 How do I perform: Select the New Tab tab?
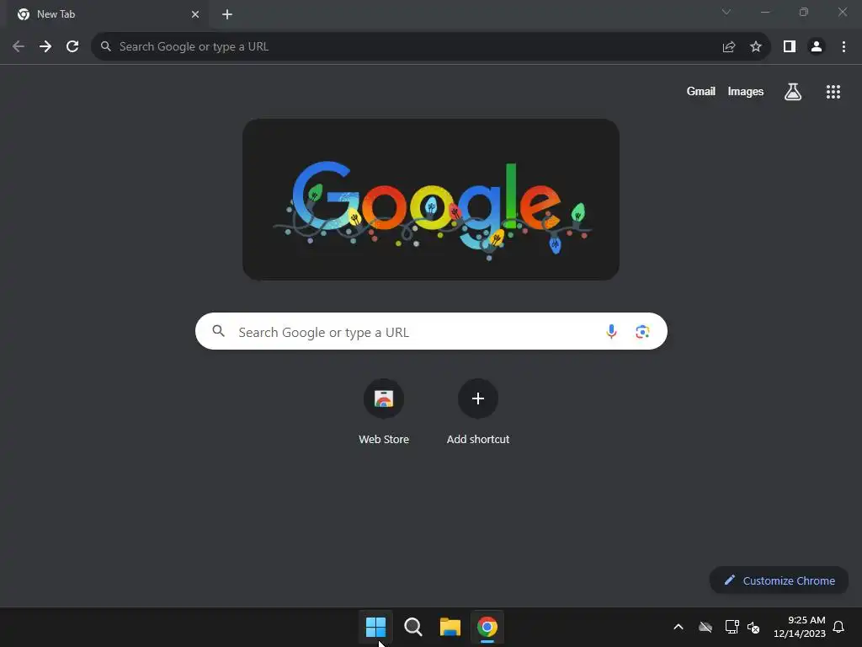[109, 14]
